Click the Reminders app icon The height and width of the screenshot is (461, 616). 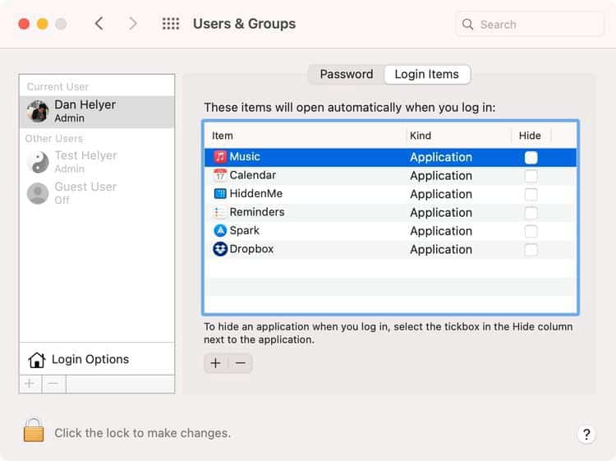[220, 212]
